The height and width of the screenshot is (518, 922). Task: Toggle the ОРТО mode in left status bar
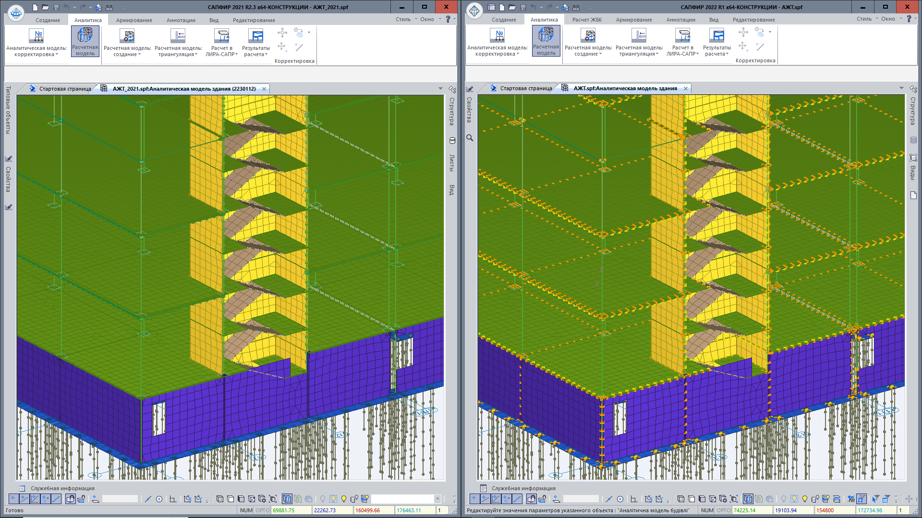262,510
